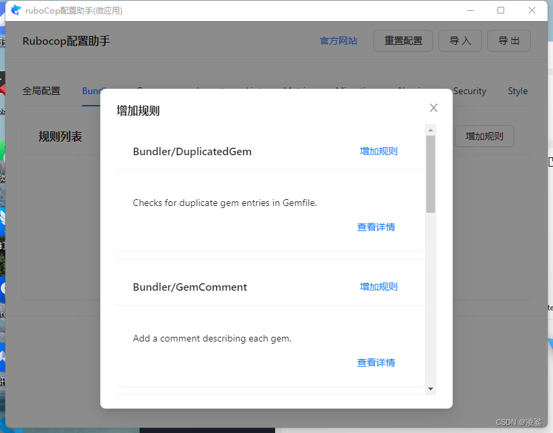Maximize the ruboCop配置助手 window

click(x=501, y=10)
